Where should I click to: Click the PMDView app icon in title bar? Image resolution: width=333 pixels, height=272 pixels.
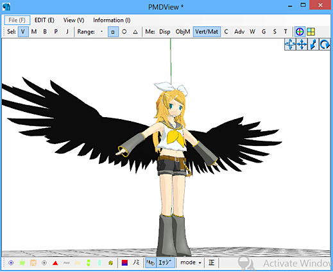(x=6, y=6)
